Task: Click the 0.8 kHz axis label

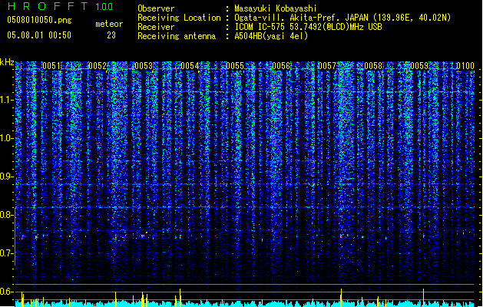Action: point(7,215)
